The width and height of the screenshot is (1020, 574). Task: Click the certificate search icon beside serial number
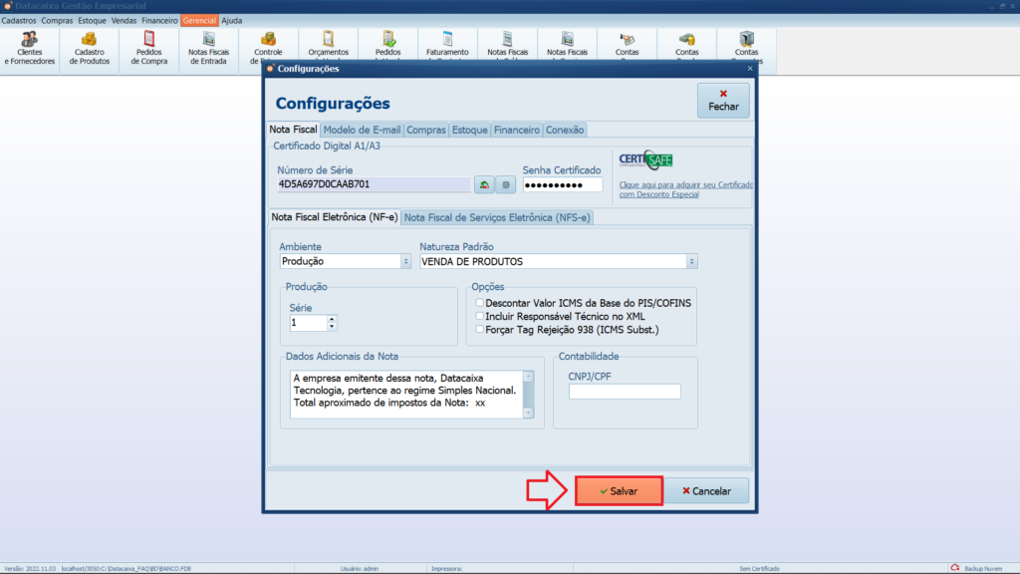pyautogui.click(x=484, y=184)
